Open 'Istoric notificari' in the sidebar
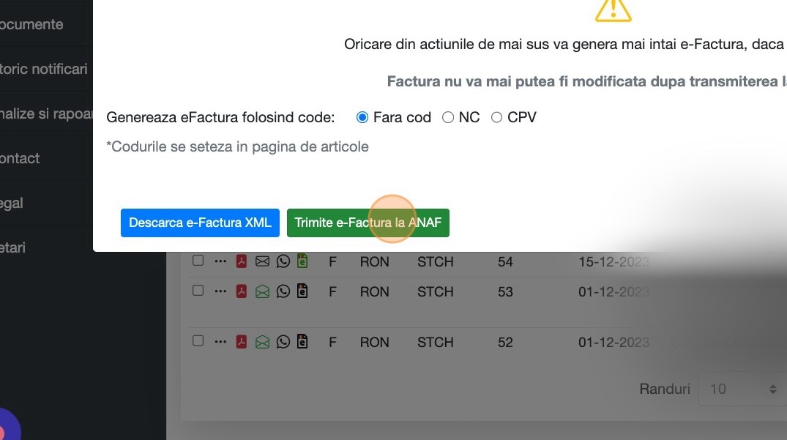Image resolution: width=787 pixels, height=440 pixels. click(x=44, y=69)
